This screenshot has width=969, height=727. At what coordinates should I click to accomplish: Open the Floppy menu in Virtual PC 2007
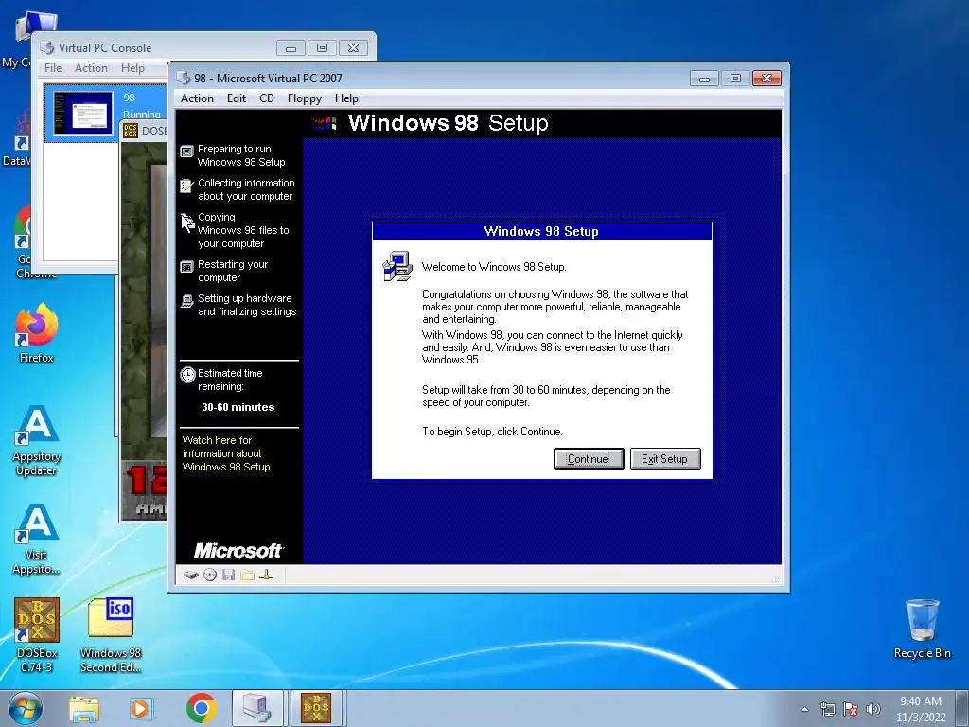305,98
